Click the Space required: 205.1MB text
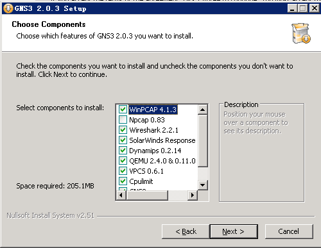Viewport: 321px width, 248px height. 55,186
